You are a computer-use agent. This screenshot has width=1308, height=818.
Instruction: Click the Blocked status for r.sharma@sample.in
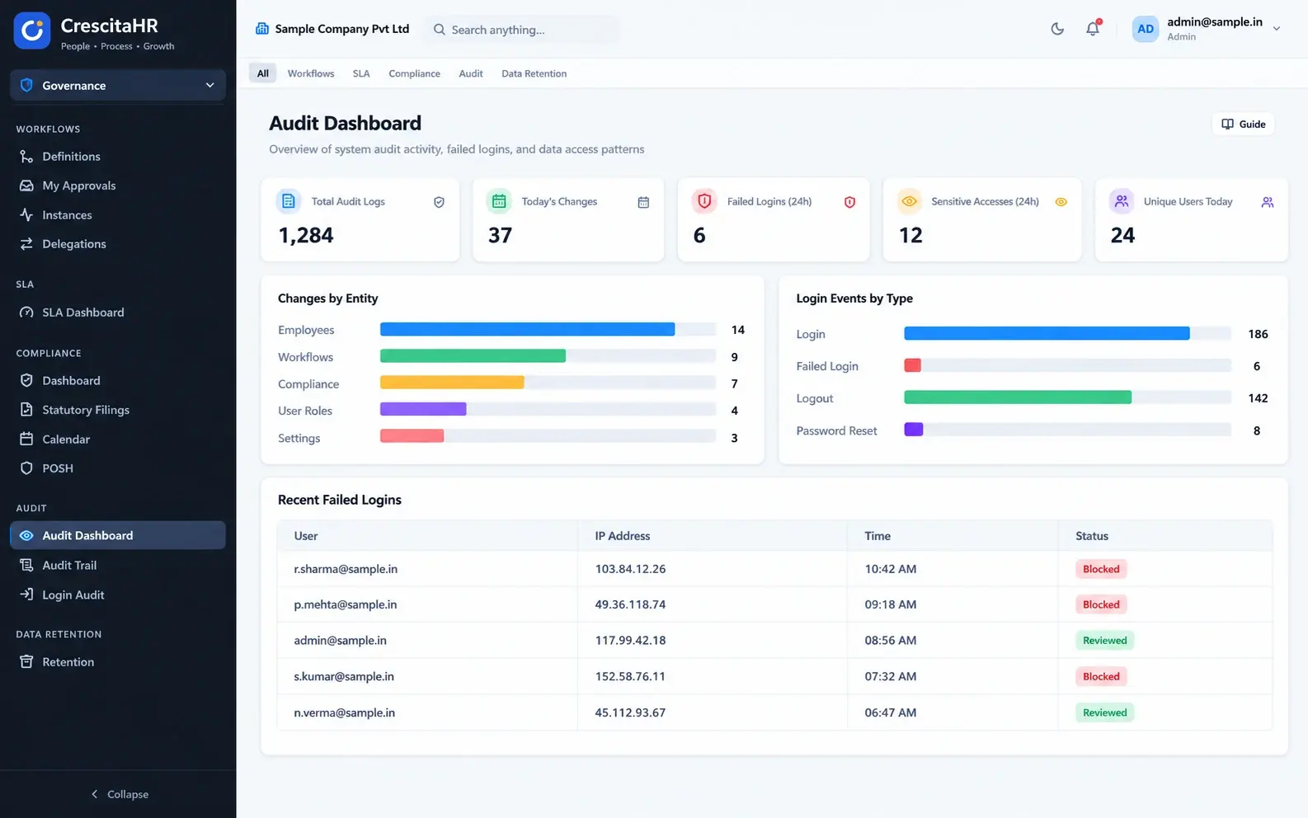tap(1101, 569)
